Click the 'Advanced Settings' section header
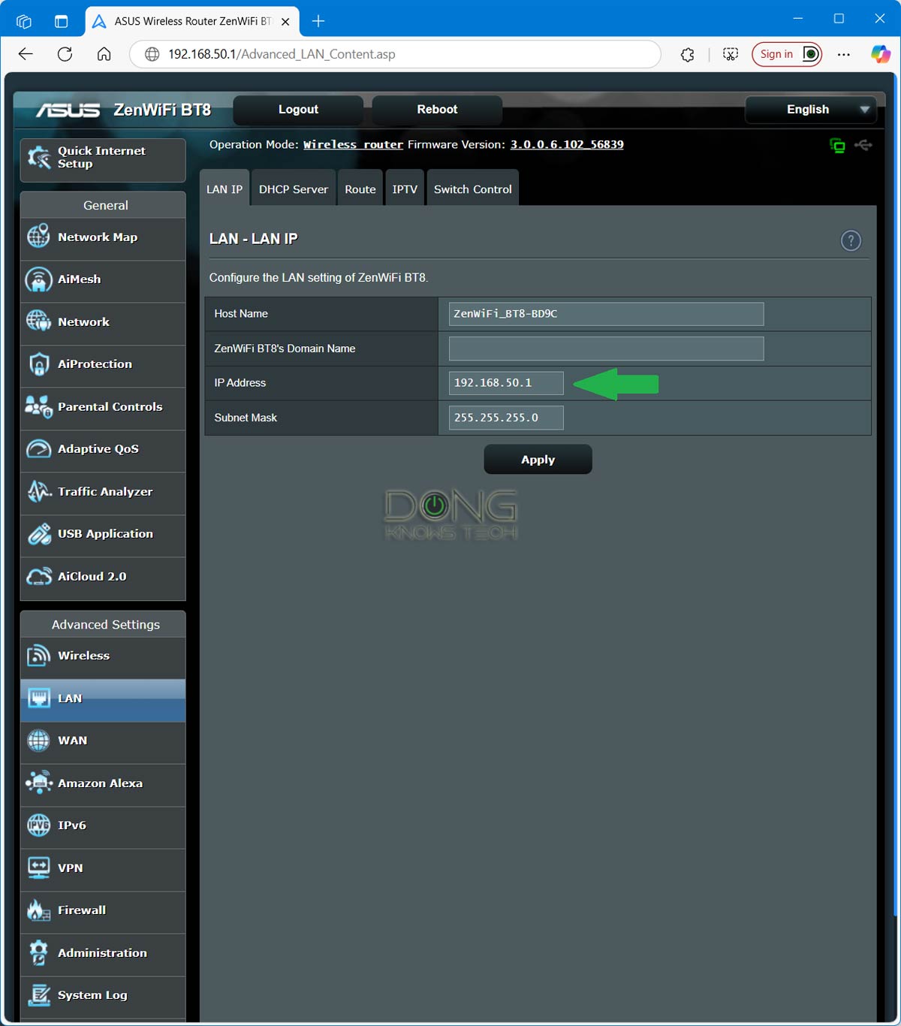Image resolution: width=901 pixels, height=1026 pixels. click(x=106, y=624)
